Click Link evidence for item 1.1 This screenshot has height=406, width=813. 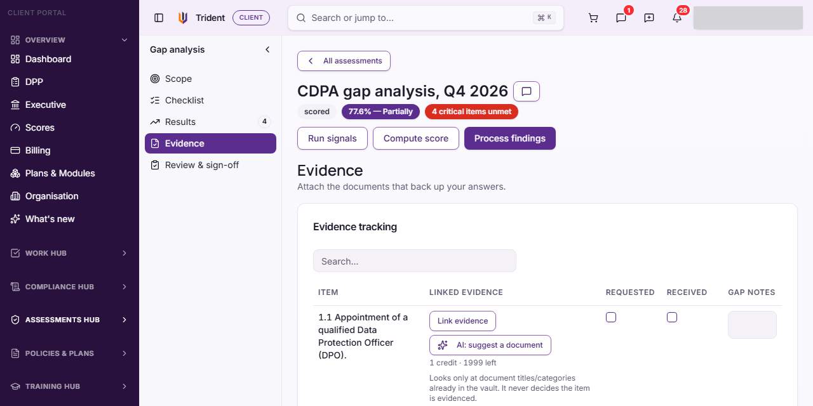click(x=462, y=321)
